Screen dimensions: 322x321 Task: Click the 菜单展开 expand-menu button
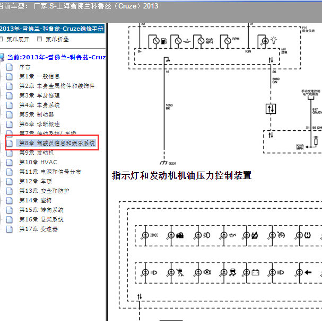pos(18,39)
